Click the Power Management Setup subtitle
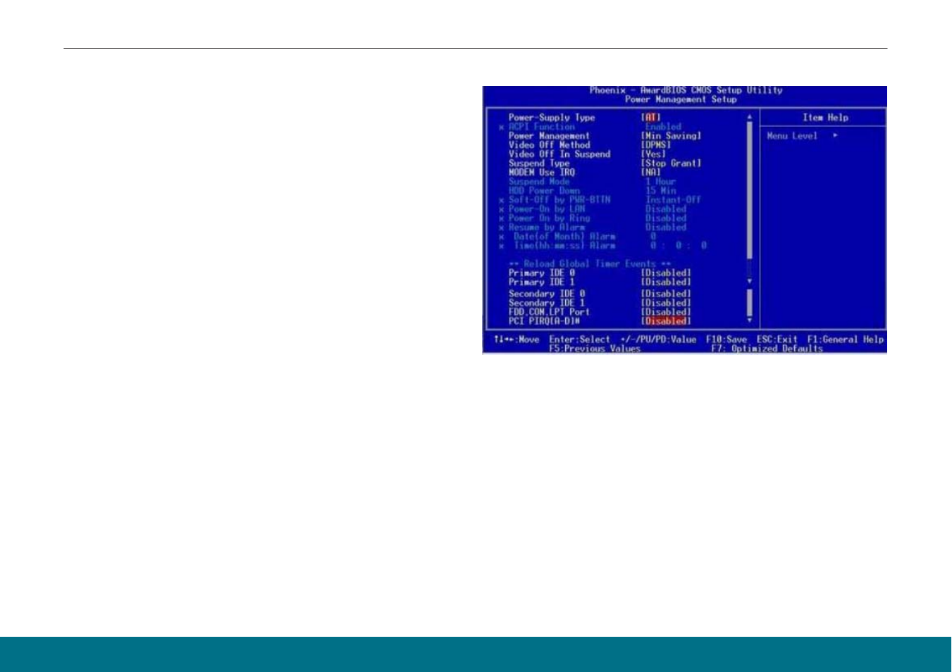 681,99
